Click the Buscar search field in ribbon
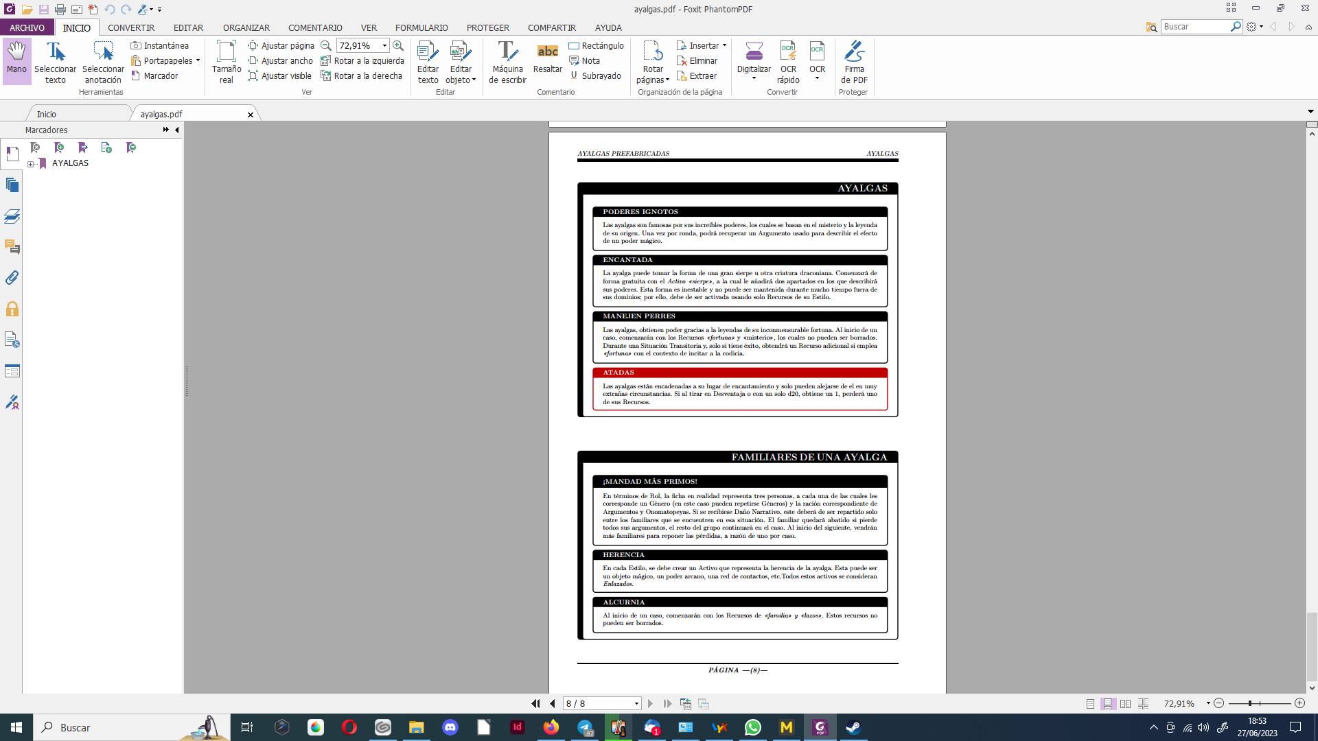Screen dimensions: 1318x741 click(x=1195, y=27)
